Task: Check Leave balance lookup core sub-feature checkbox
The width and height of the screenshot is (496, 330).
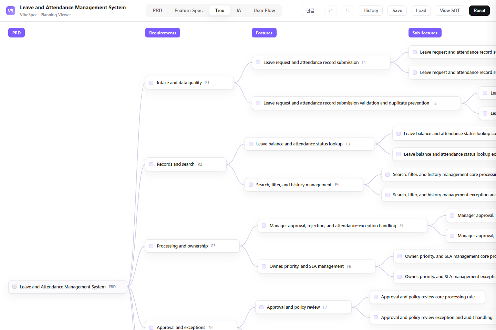Action: coord(399,134)
